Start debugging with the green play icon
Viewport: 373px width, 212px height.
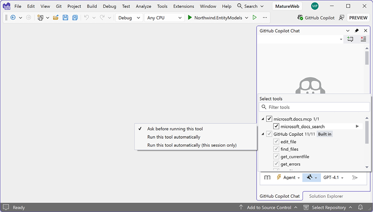point(190,17)
